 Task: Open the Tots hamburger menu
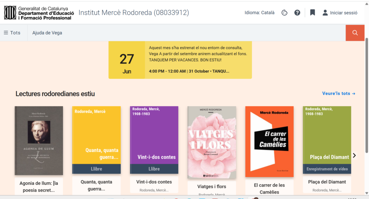pyautogui.click(x=12, y=33)
